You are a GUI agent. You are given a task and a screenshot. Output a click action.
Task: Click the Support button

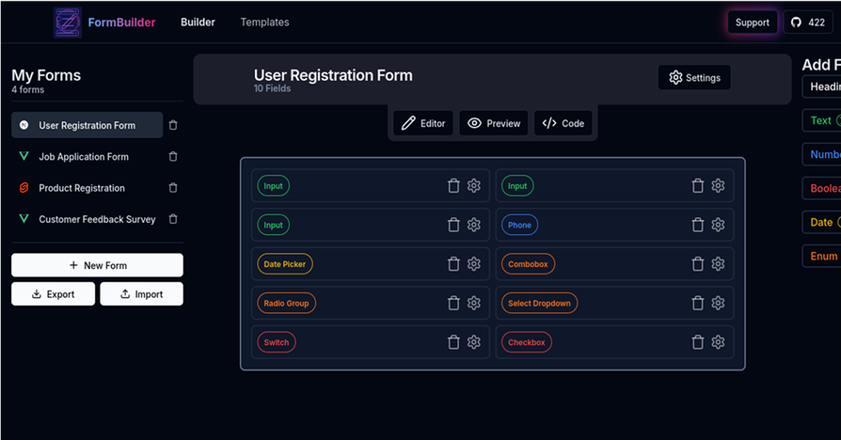752,23
